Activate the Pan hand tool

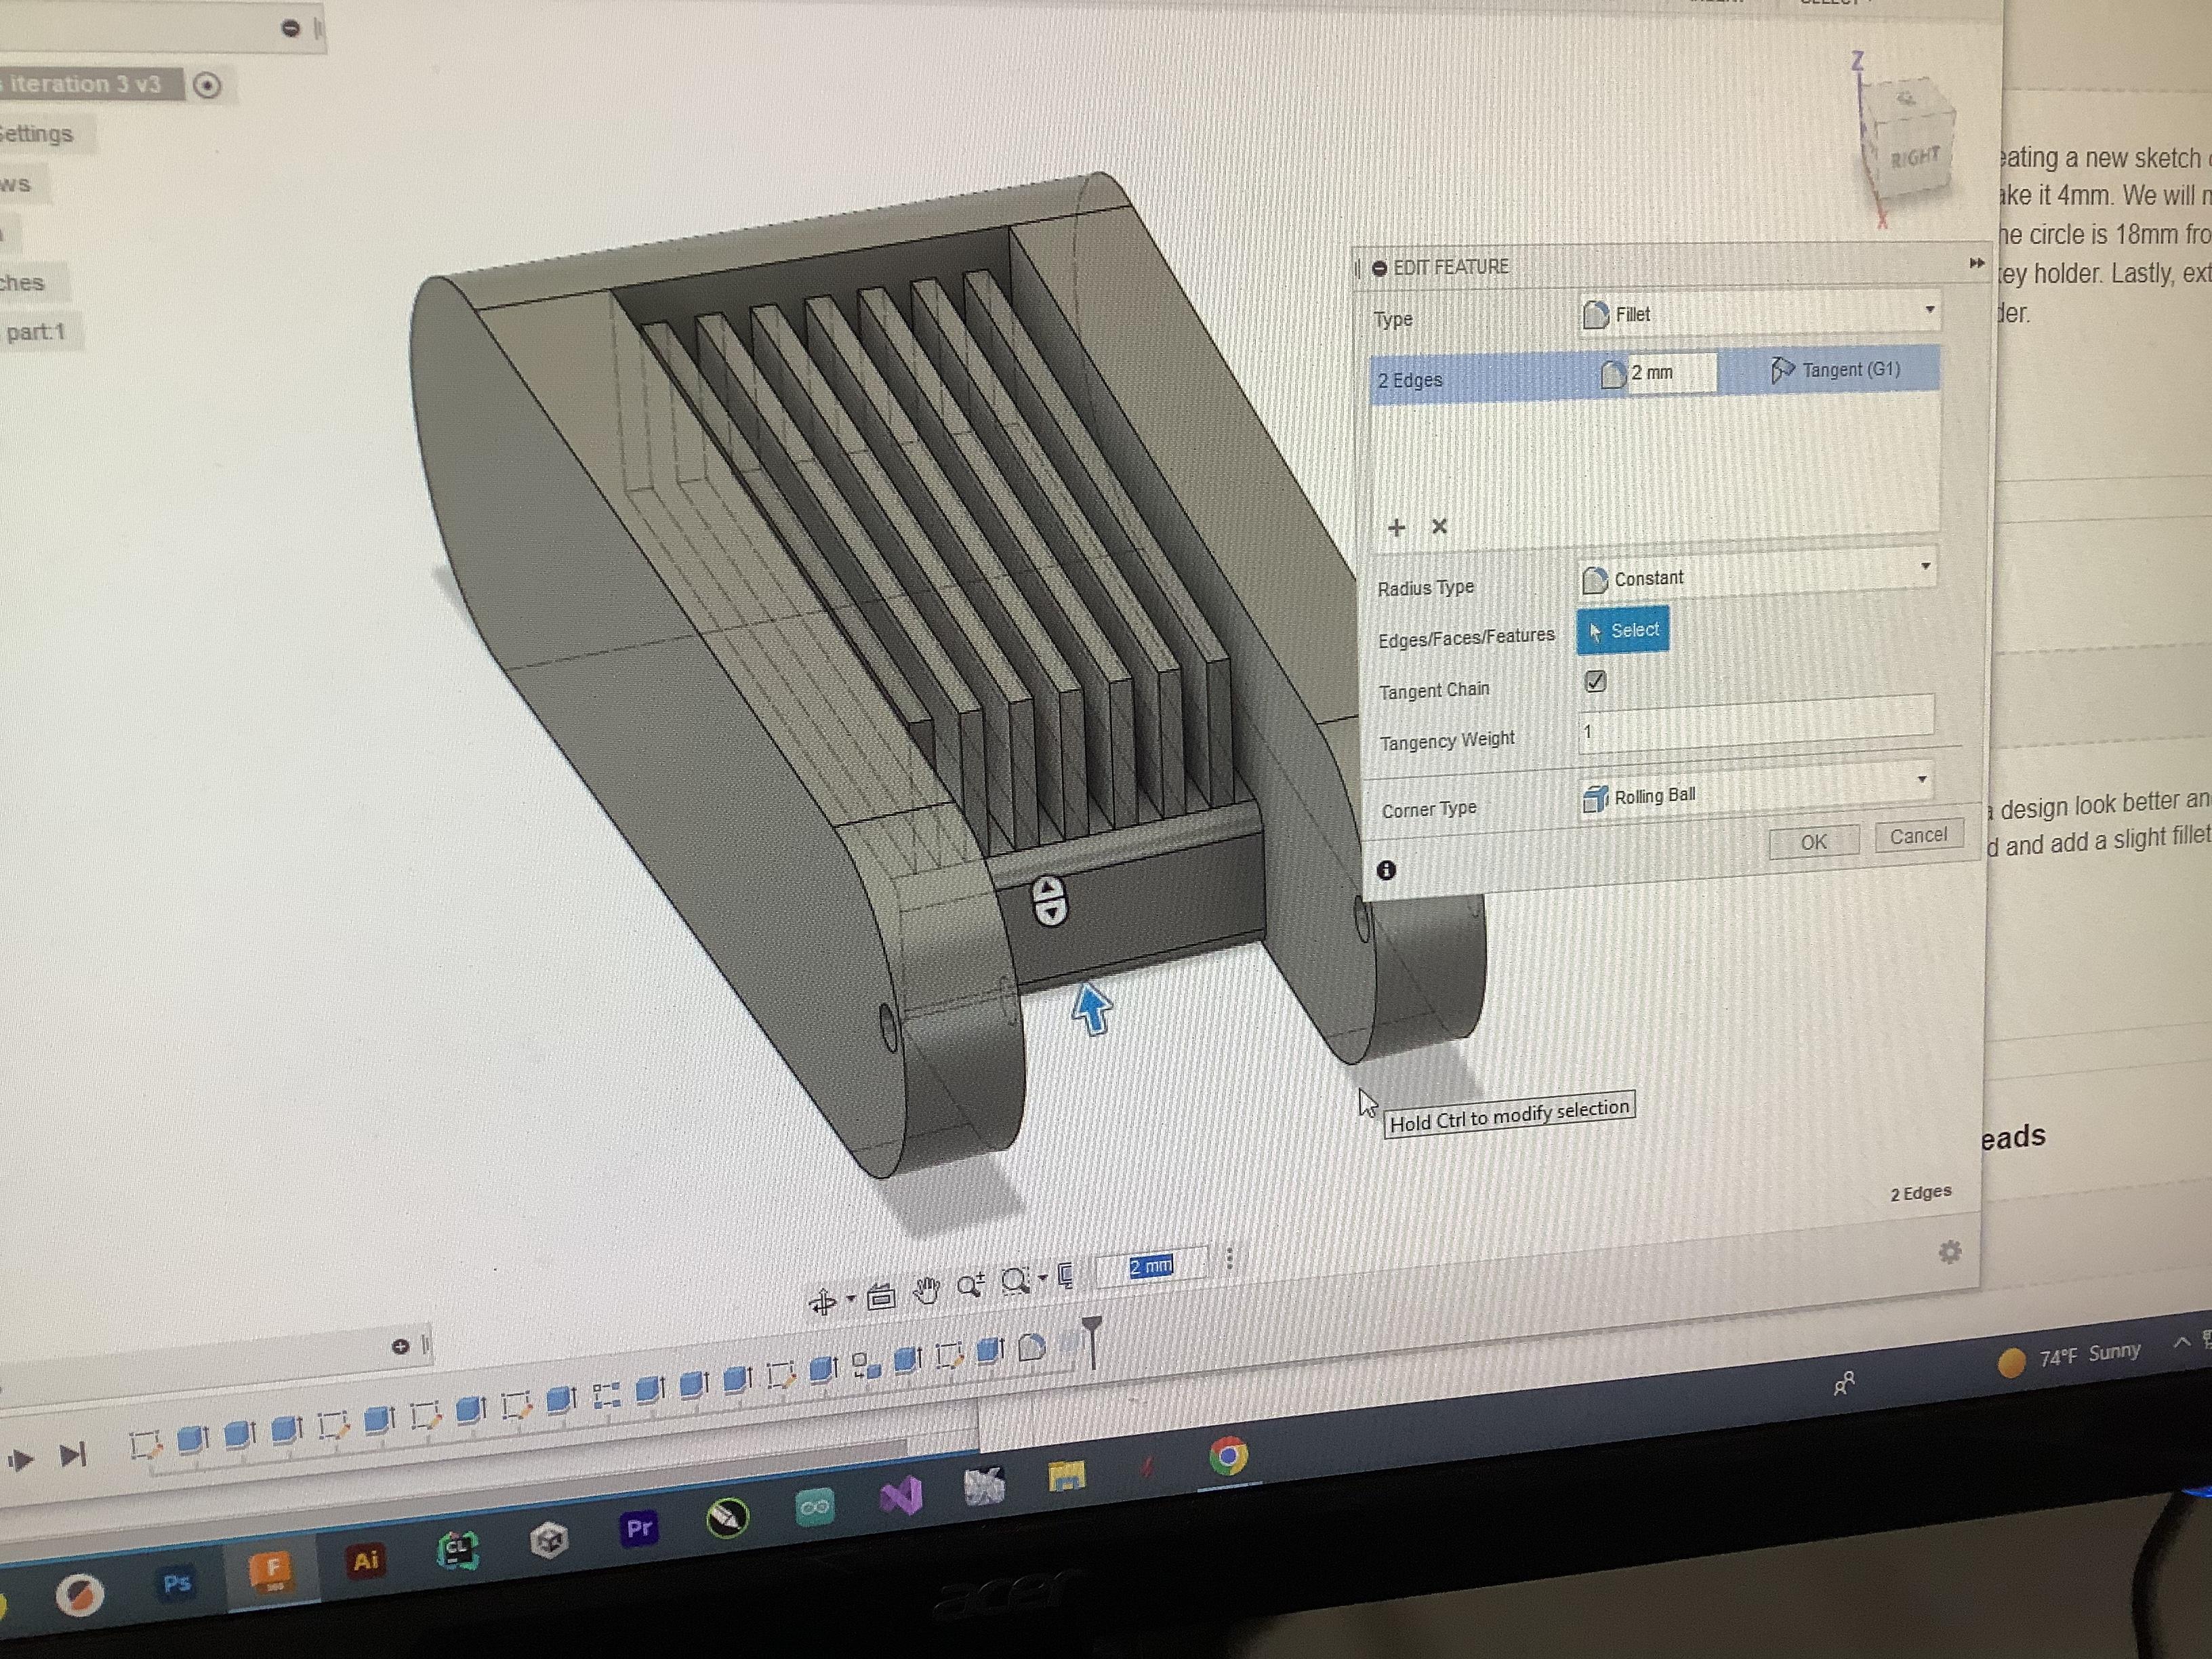click(x=927, y=1290)
